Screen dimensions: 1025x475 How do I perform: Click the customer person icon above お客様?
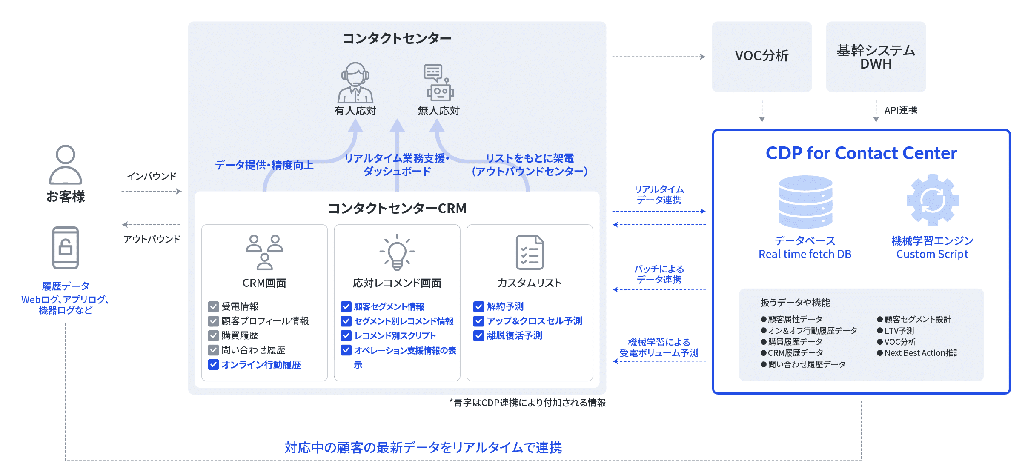[66, 165]
